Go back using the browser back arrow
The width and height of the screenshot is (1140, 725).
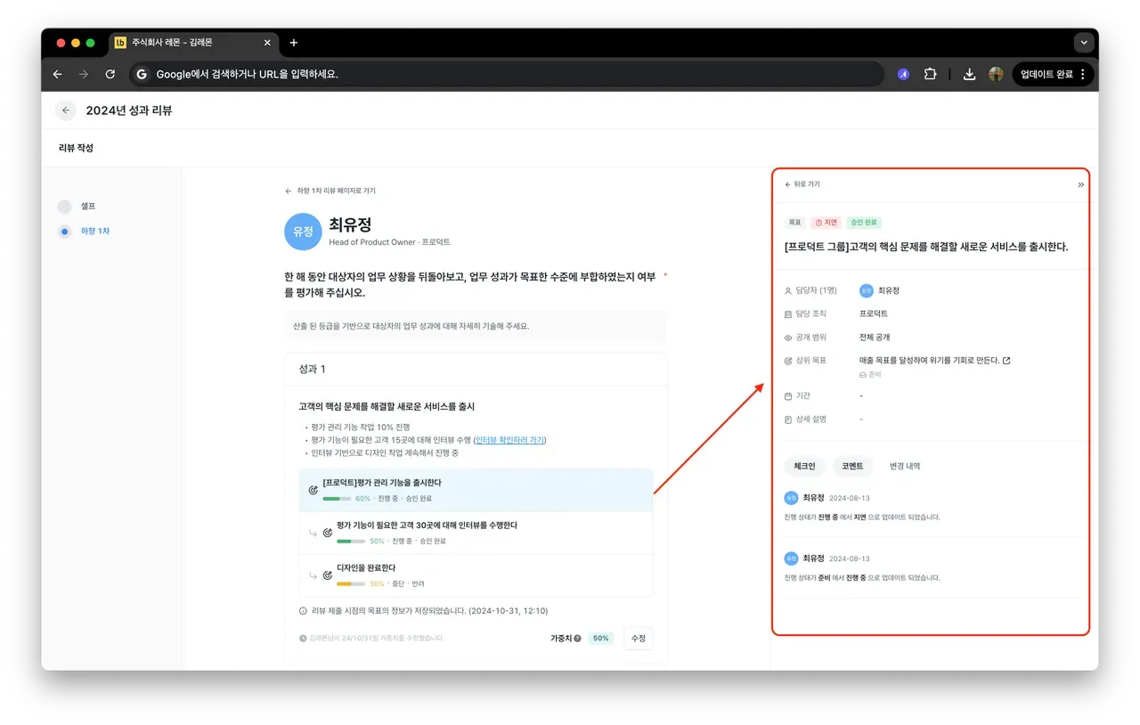(57, 74)
